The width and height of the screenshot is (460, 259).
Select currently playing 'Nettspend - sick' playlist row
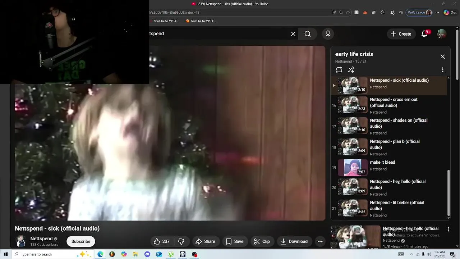point(388,86)
